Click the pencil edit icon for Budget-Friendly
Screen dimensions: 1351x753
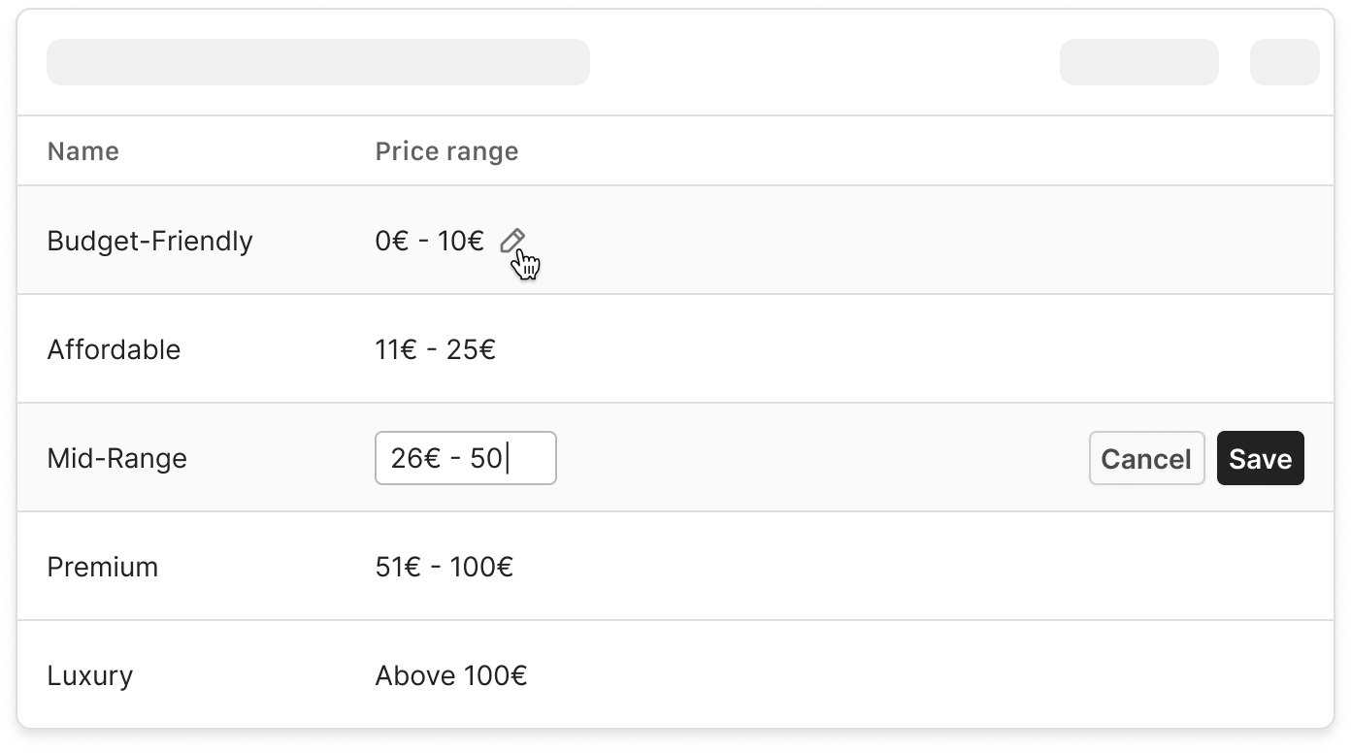click(511, 241)
